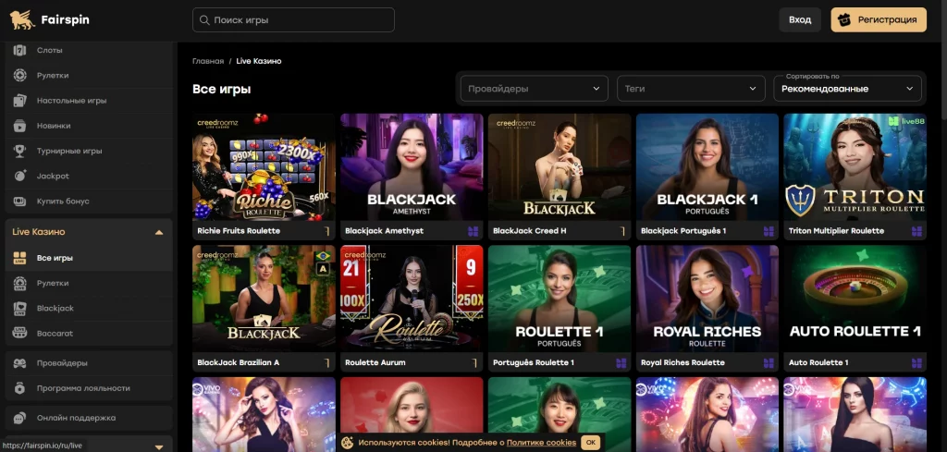The width and height of the screenshot is (947, 452).
Task: Open the Triton Multiplier Roulette thumbnail
Action: point(855,167)
